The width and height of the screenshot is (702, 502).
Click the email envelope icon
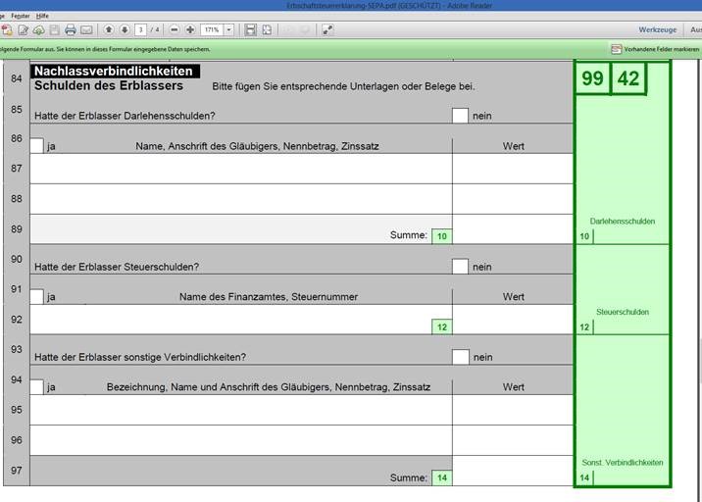pos(86,30)
